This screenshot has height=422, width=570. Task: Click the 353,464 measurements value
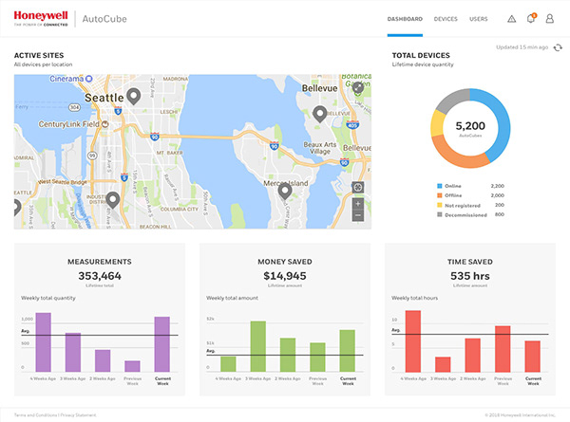tap(100, 276)
